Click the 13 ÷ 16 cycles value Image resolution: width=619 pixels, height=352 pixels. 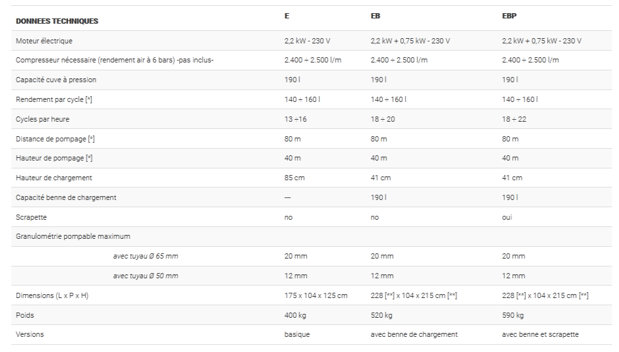pyautogui.click(x=296, y=119)
